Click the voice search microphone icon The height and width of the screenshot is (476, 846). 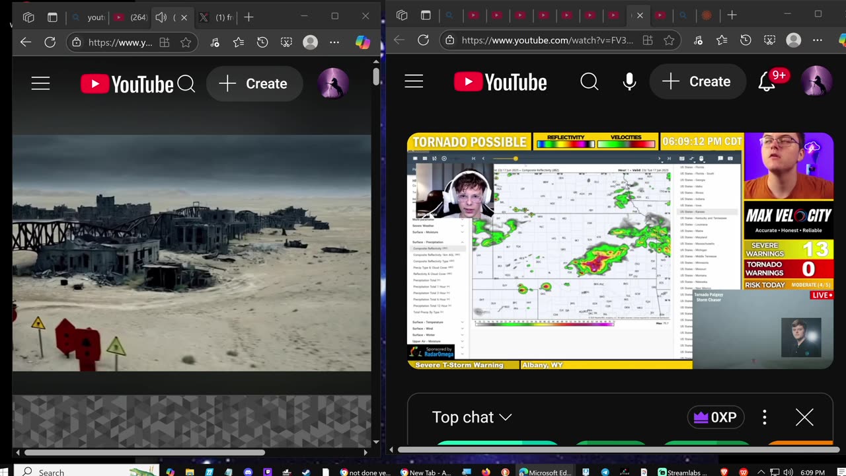[x=629, y=81]
